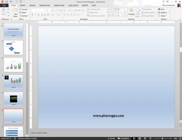Screen dimensions: 182x140
Task: Click the www.pharosgps.com link on slide
Action: pyautogui.click(x=108, y=115)
